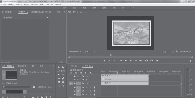The width and height of the screenshot is (195, 98).
Task: Switch to 媒体浏览器 tab
Action: [x=22, y=66]
